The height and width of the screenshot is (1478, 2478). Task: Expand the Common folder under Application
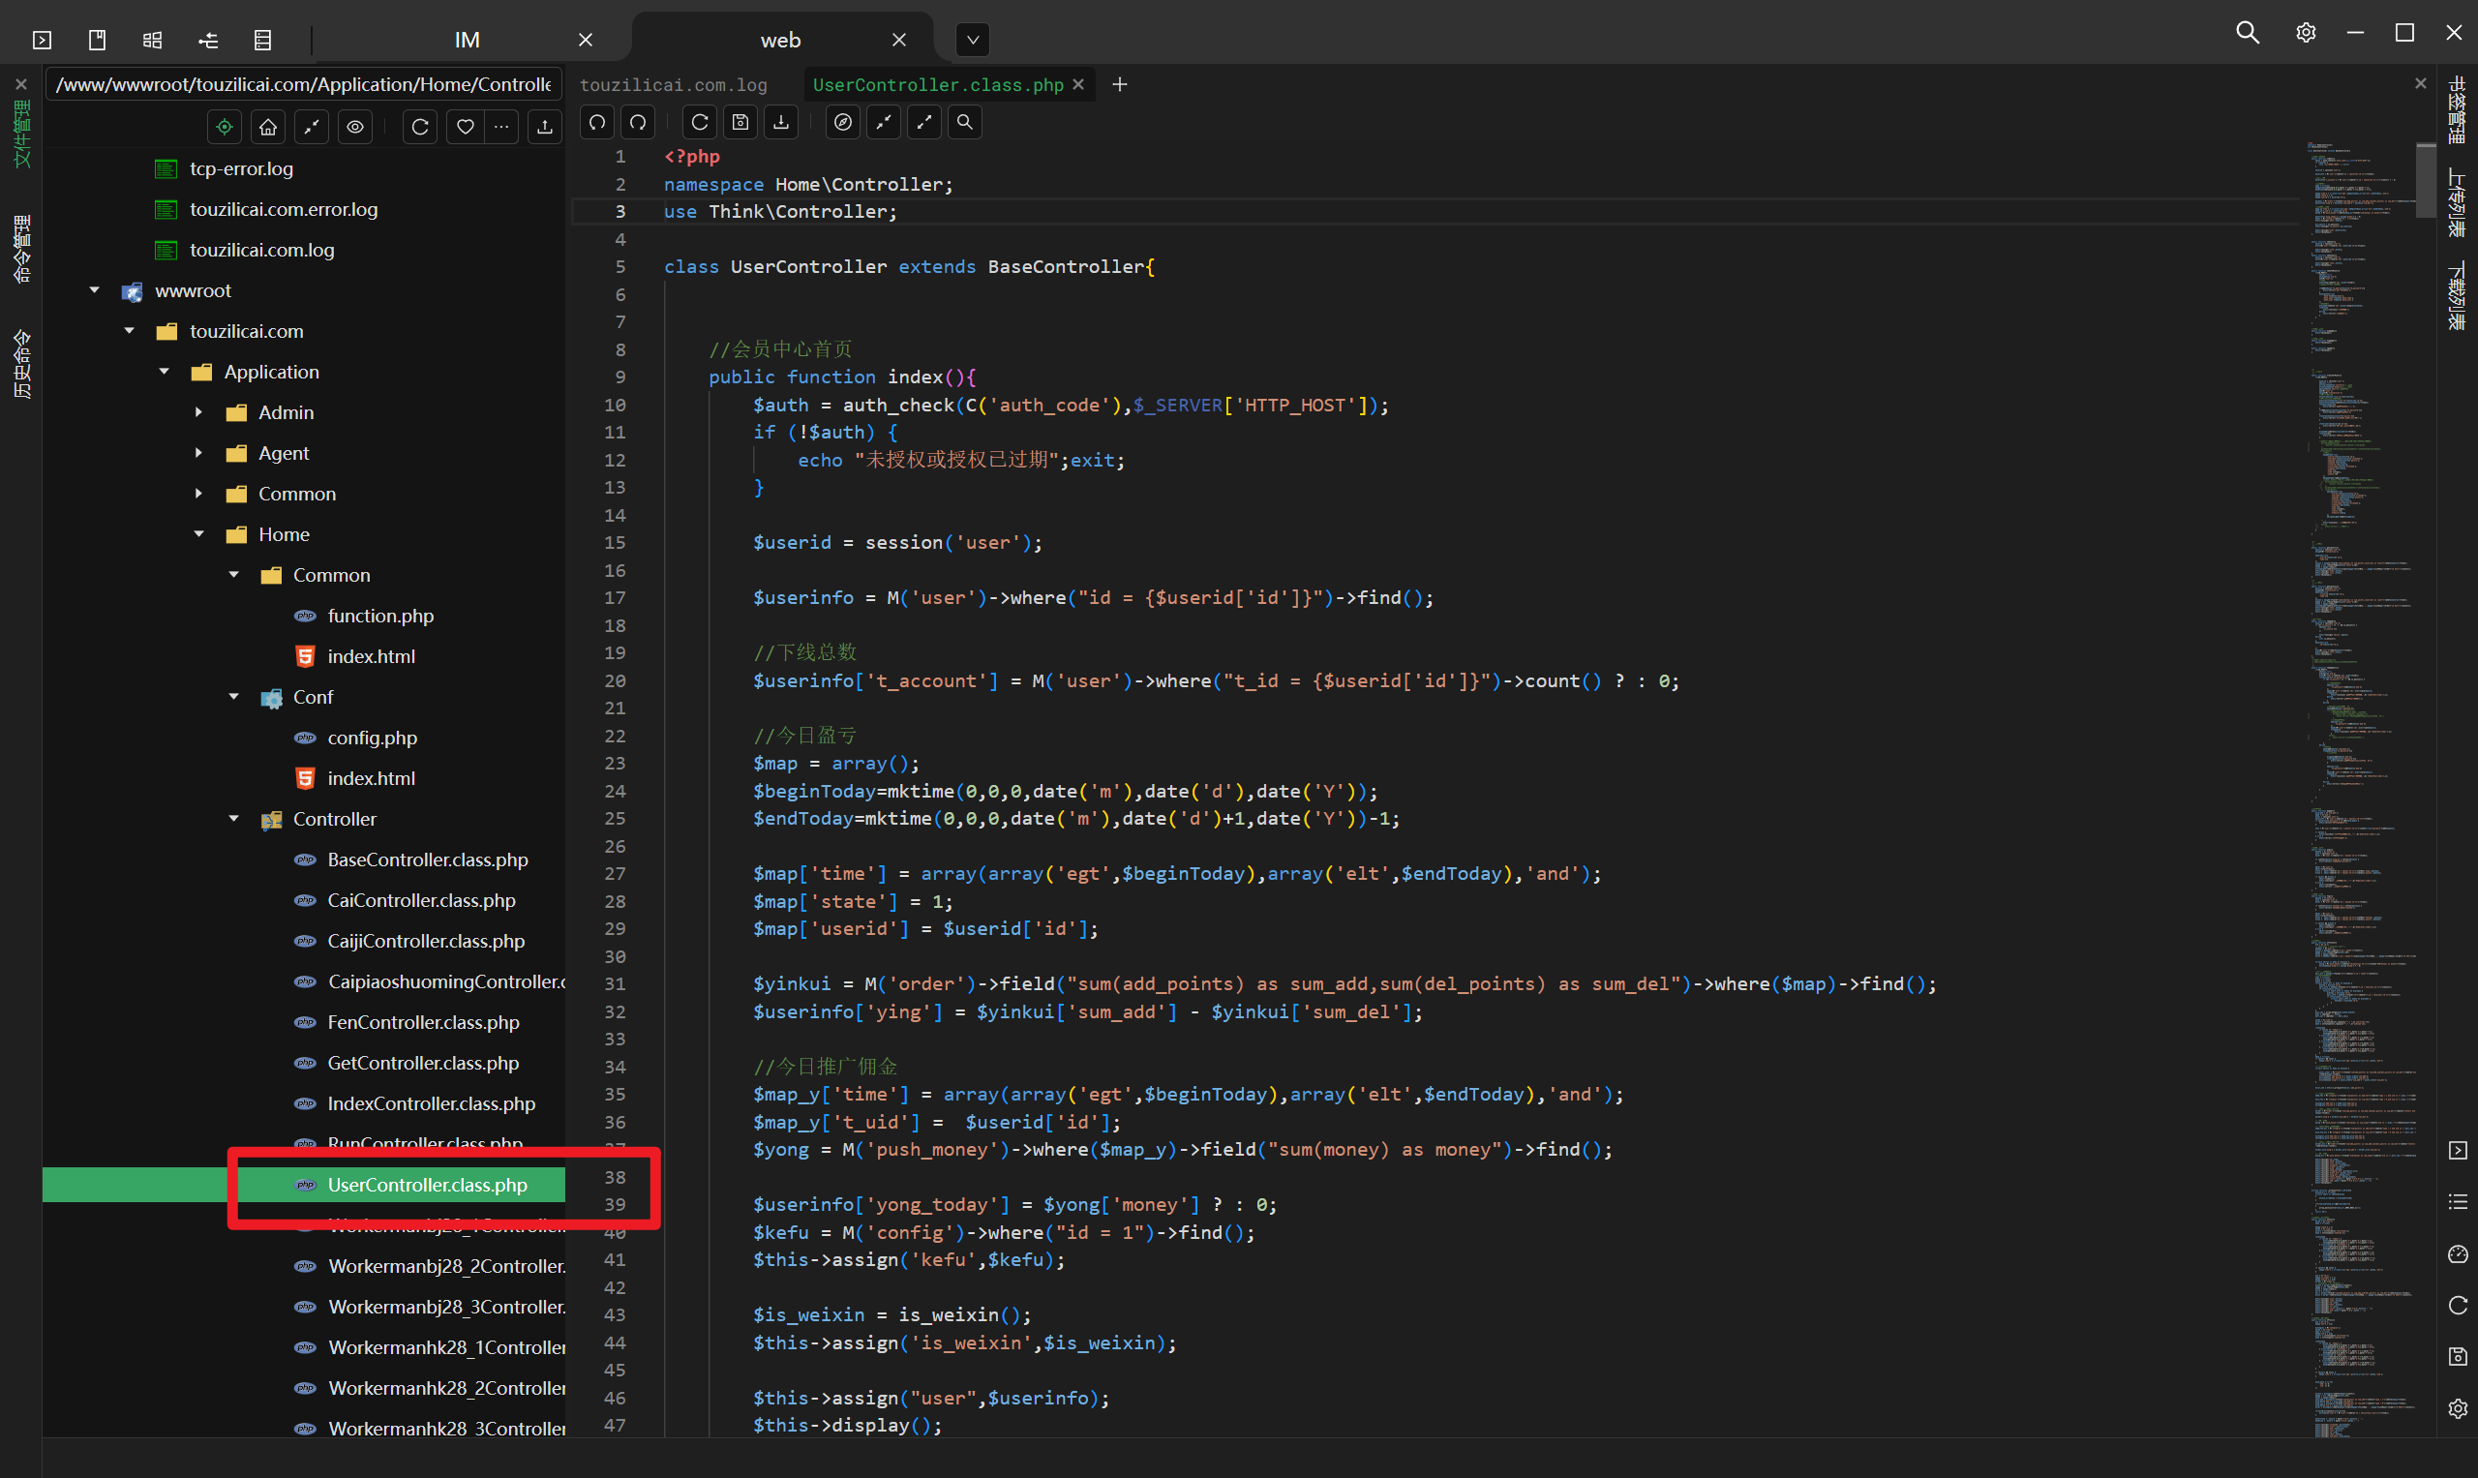click(198, 494)
